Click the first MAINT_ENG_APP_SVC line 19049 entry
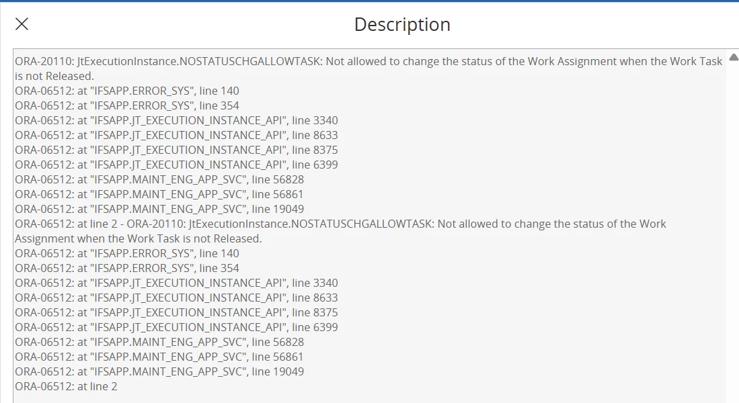739x403 pixels. tap(159, 209)
